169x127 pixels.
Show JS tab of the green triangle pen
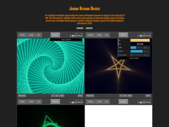pos(38,102)
